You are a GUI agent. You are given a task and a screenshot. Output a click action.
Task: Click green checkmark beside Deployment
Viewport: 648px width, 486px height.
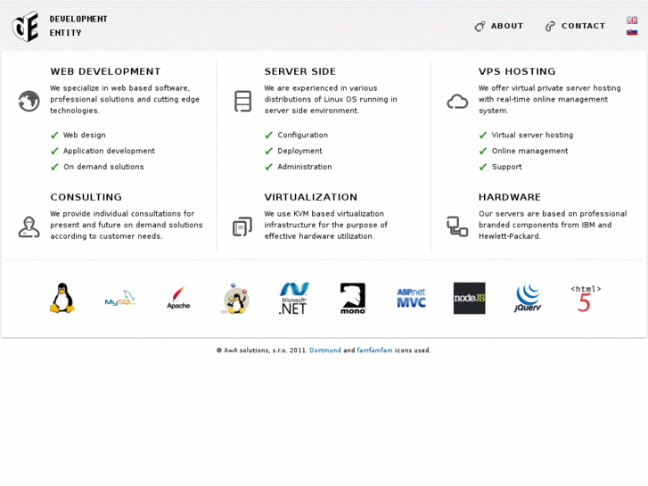click(x=268, y=151)
